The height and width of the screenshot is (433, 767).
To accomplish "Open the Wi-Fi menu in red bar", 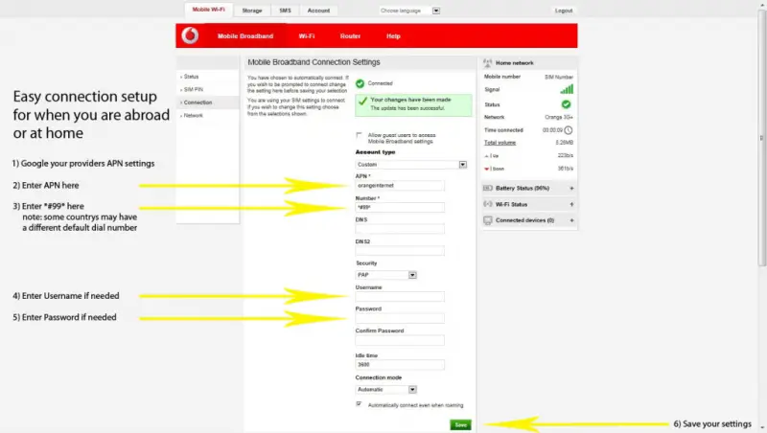I will pyautogui.click(x=307, y=36).
